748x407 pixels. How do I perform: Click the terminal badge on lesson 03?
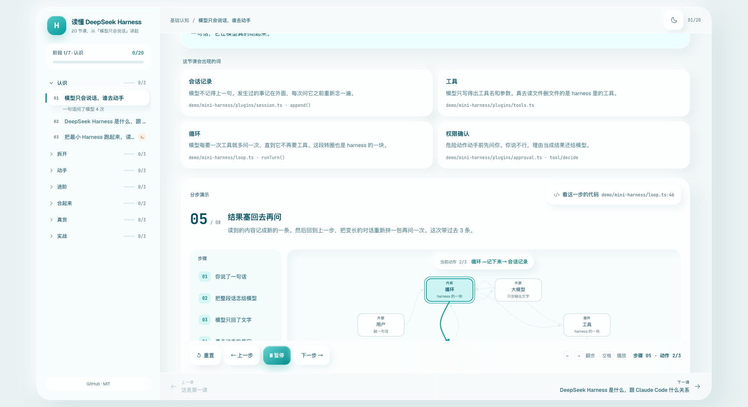pos(142,137)
